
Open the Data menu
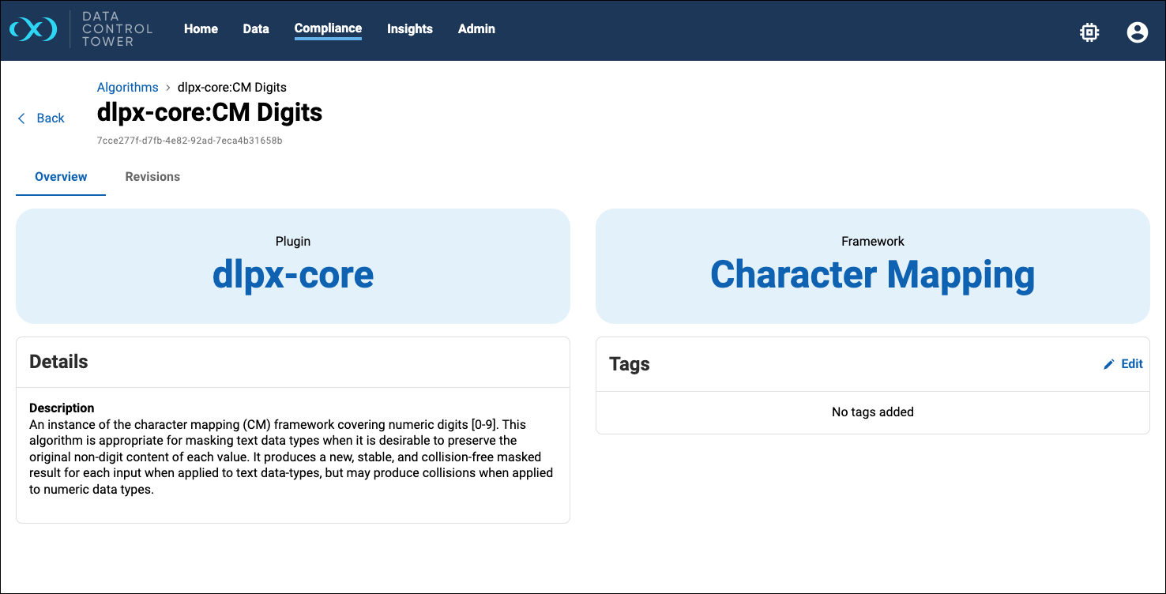pyautogui.click(x=256, y=29)
